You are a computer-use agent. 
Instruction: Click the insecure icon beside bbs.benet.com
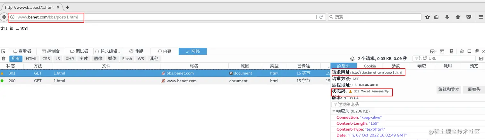point(163,73)
